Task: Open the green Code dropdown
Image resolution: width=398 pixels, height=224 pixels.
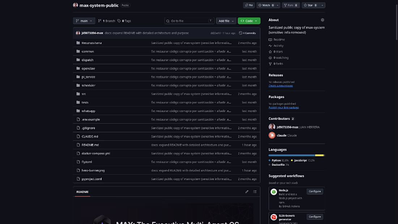Action: coord(249,21)
